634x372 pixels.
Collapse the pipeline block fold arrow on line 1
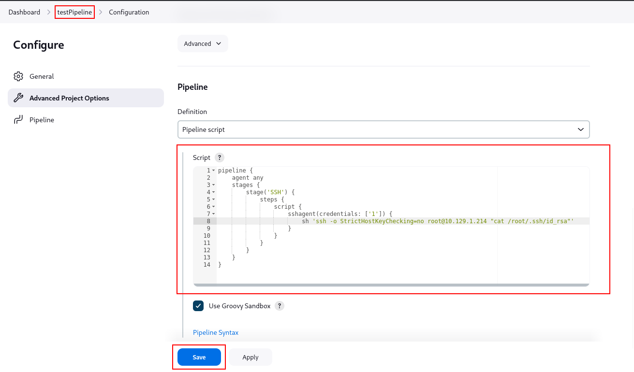point(214,171)
